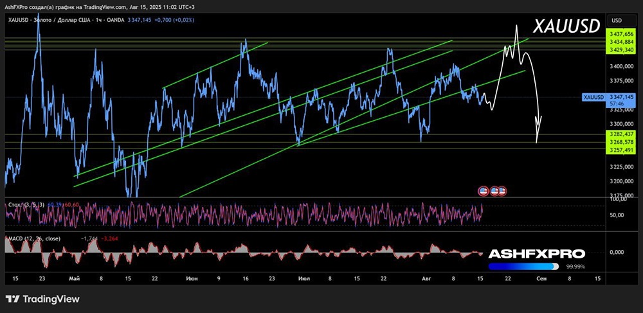Click the first US flag event icon

coord(483,191)
